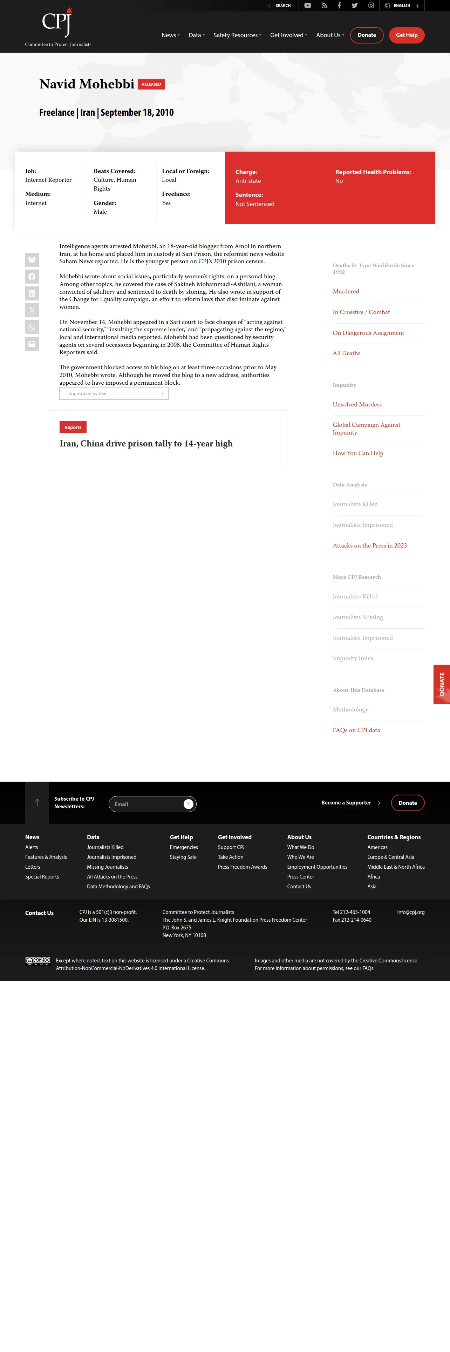
Task: Open Attacks on the Press in 2023
Action: tap(369, 545)
